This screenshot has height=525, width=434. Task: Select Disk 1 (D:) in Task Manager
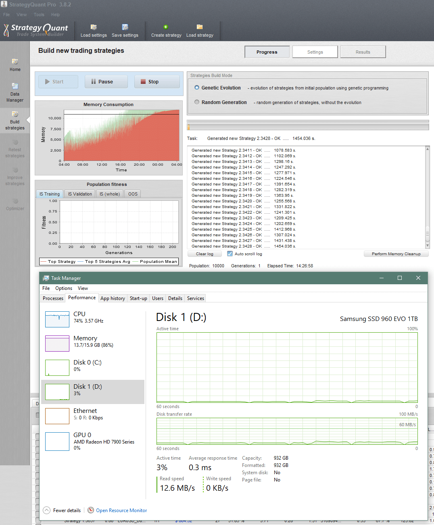pyautogui.click(x=93, y=392)
